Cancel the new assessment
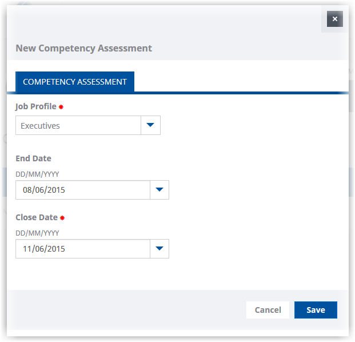355x342 pixels. [x=268, y=310]
